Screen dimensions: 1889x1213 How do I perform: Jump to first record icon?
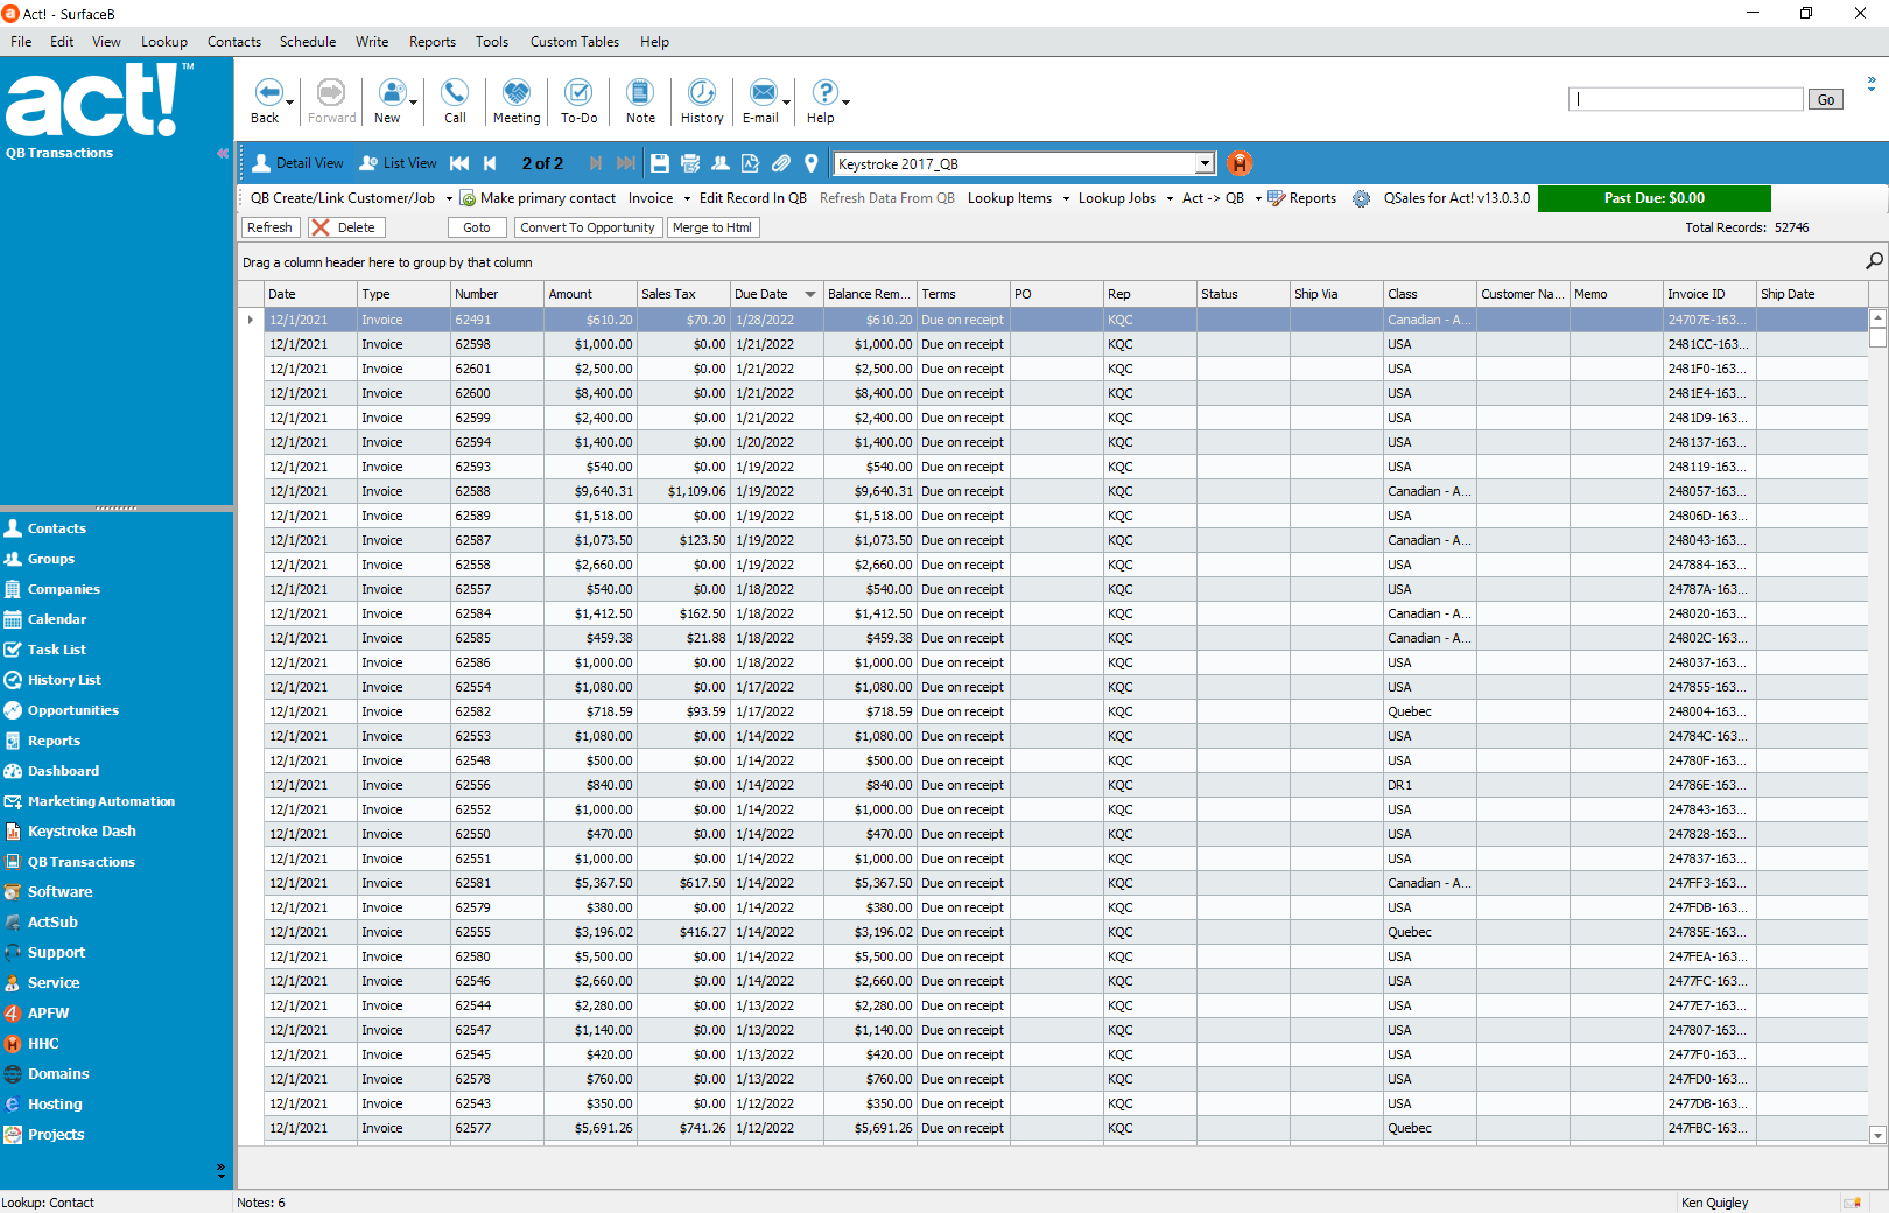tap(460, 163)
